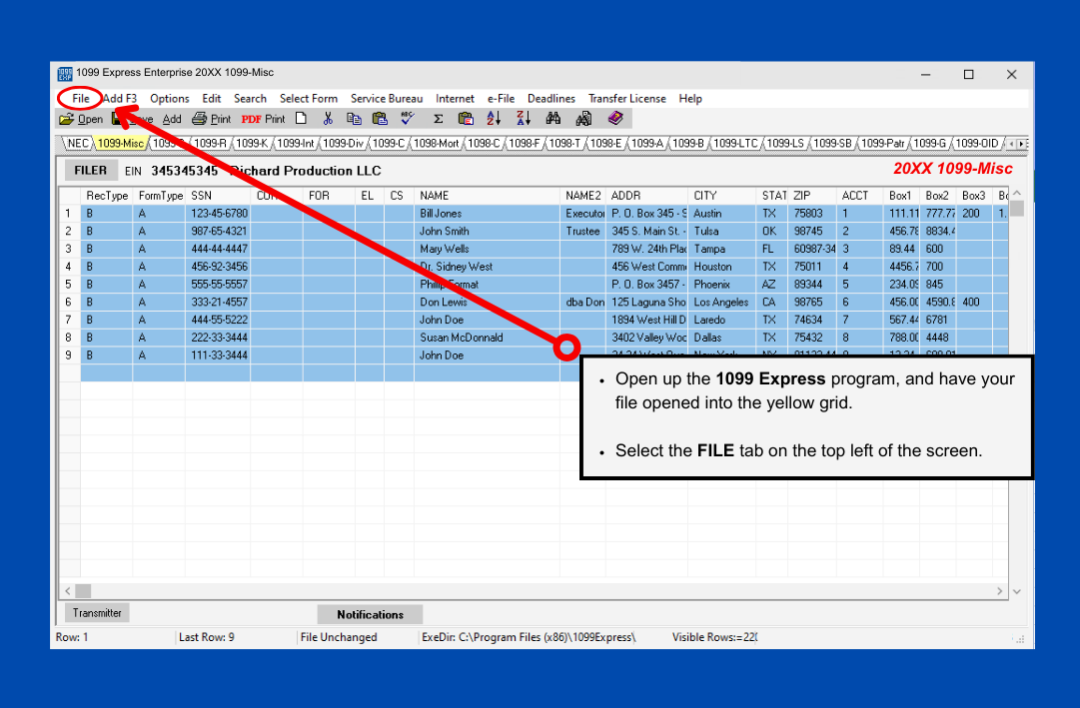Select the Transmitter button
The width and height of the screenshot is (1080, 708).
[x=96, y=612]
